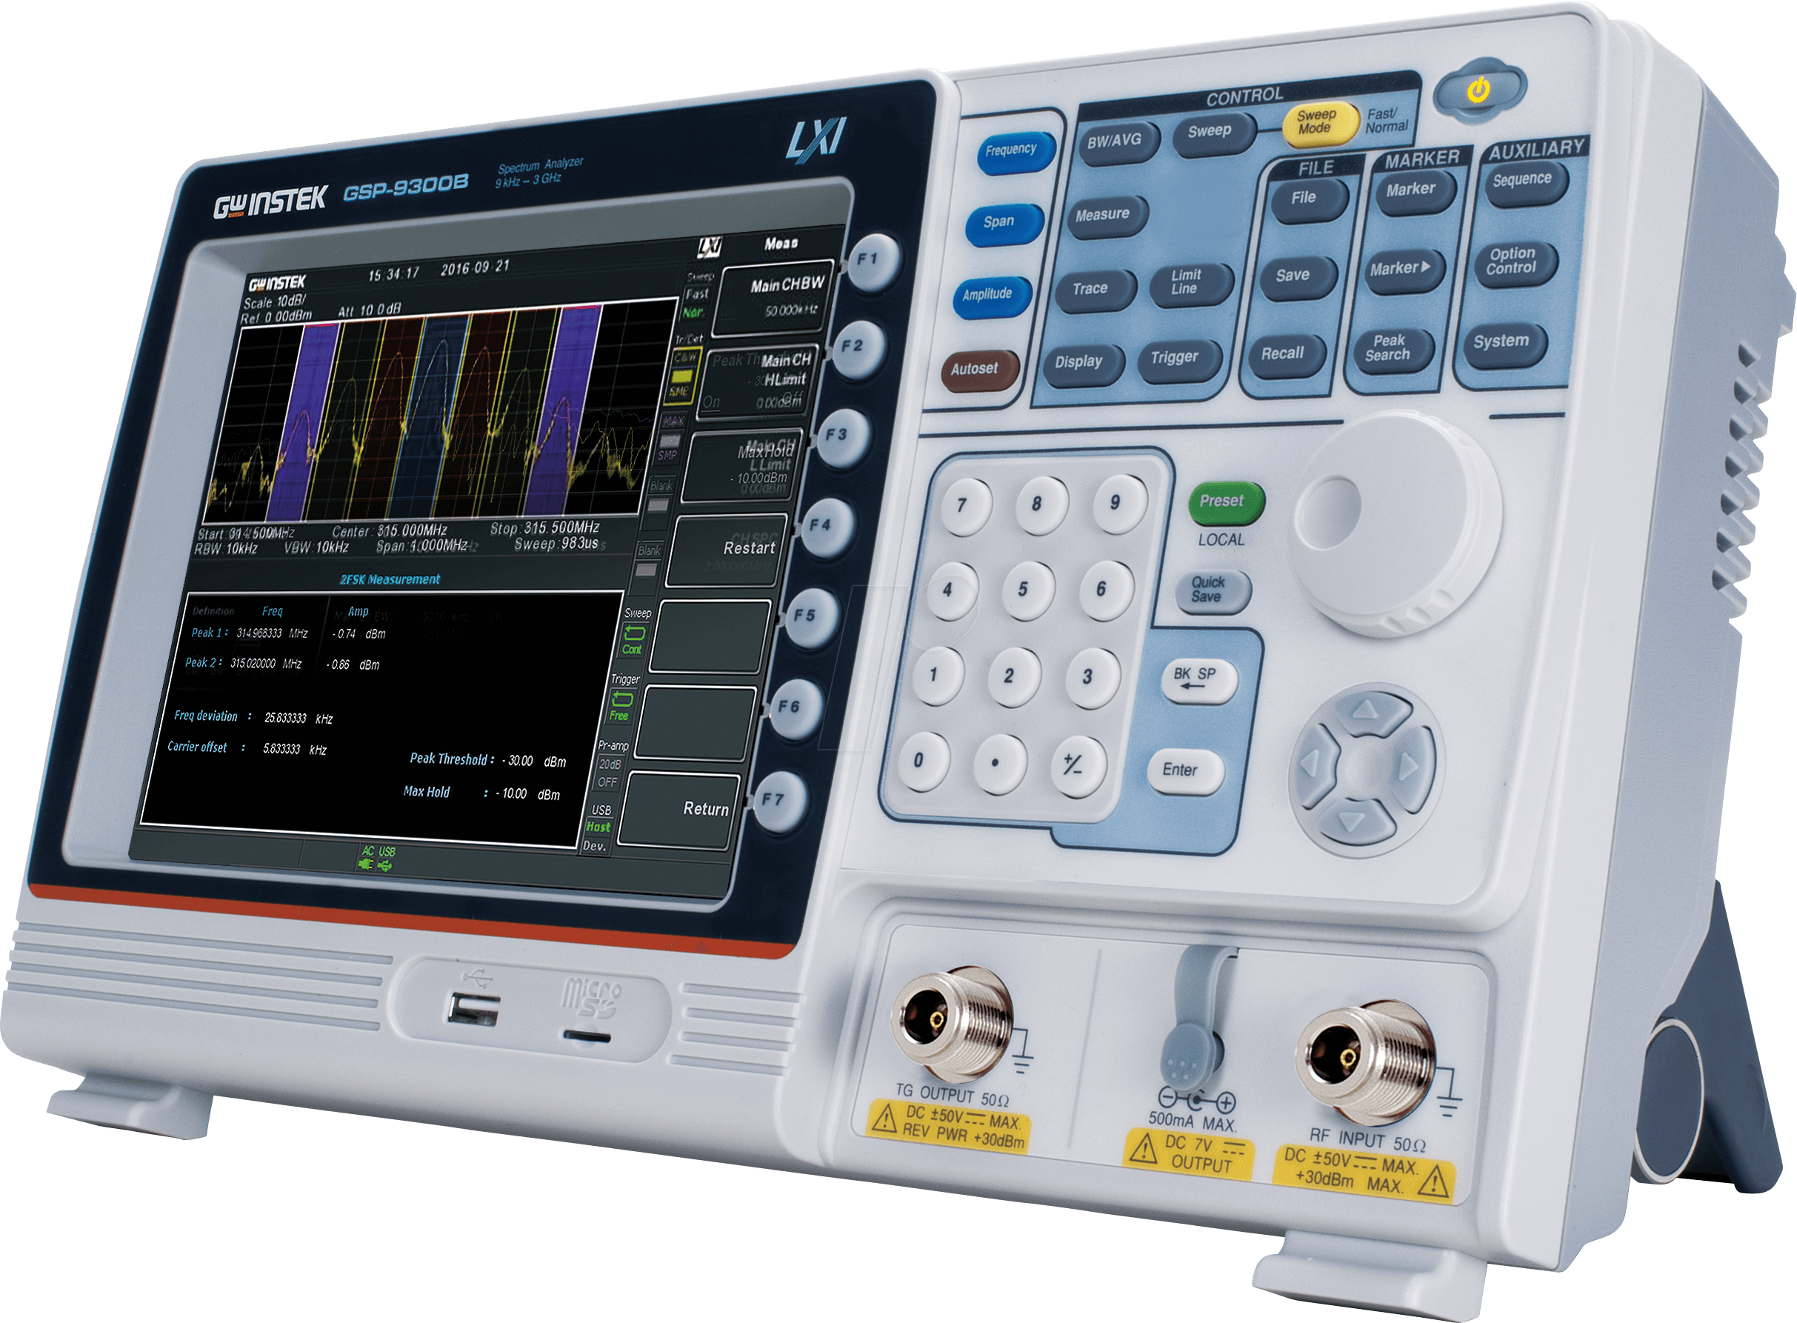
Task: Push the yellow power button
Action: 1479,90
